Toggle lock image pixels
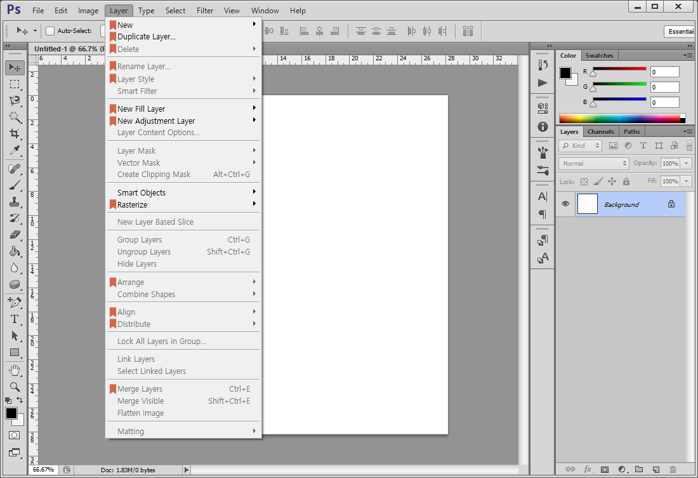 (598, 182)
